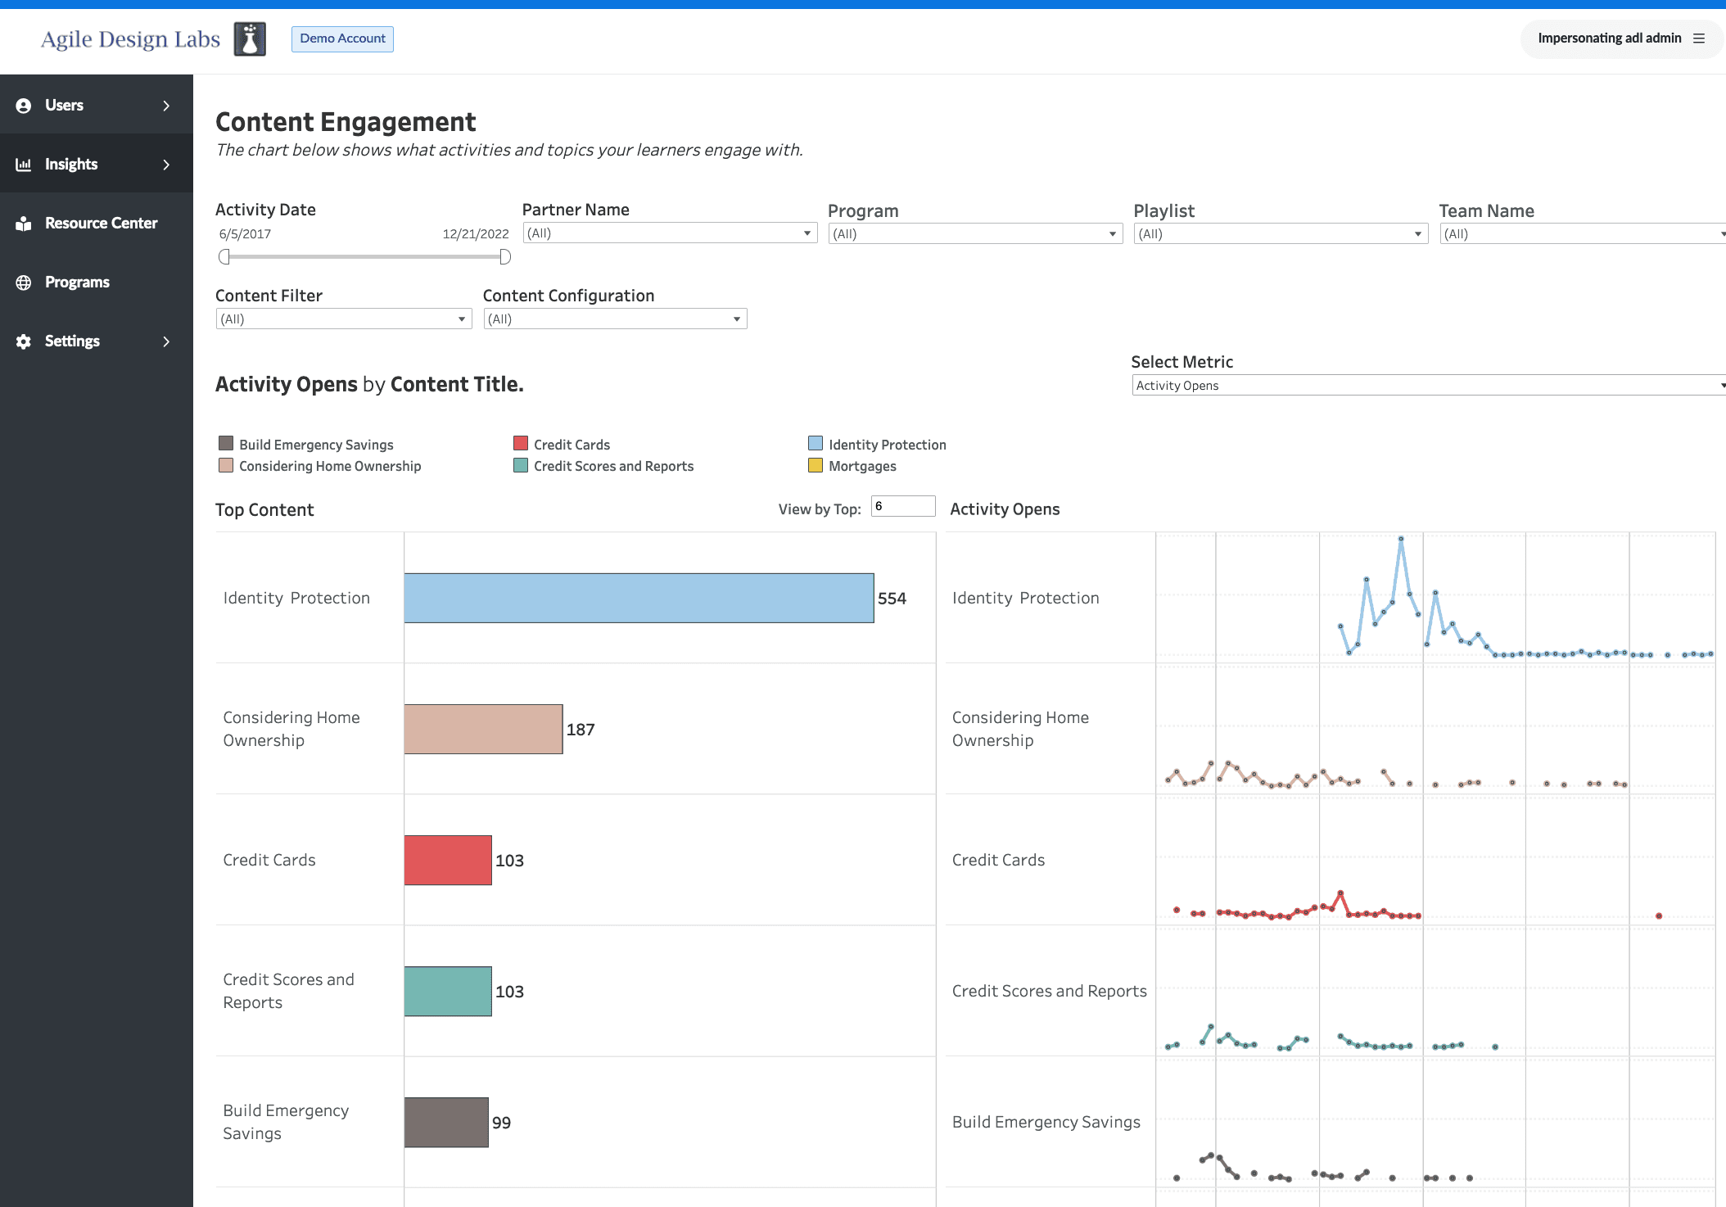This screenshot has width=1726, height=1207.
Task: Click the Credit Scores and Reports teal bar
Action: 448,992
